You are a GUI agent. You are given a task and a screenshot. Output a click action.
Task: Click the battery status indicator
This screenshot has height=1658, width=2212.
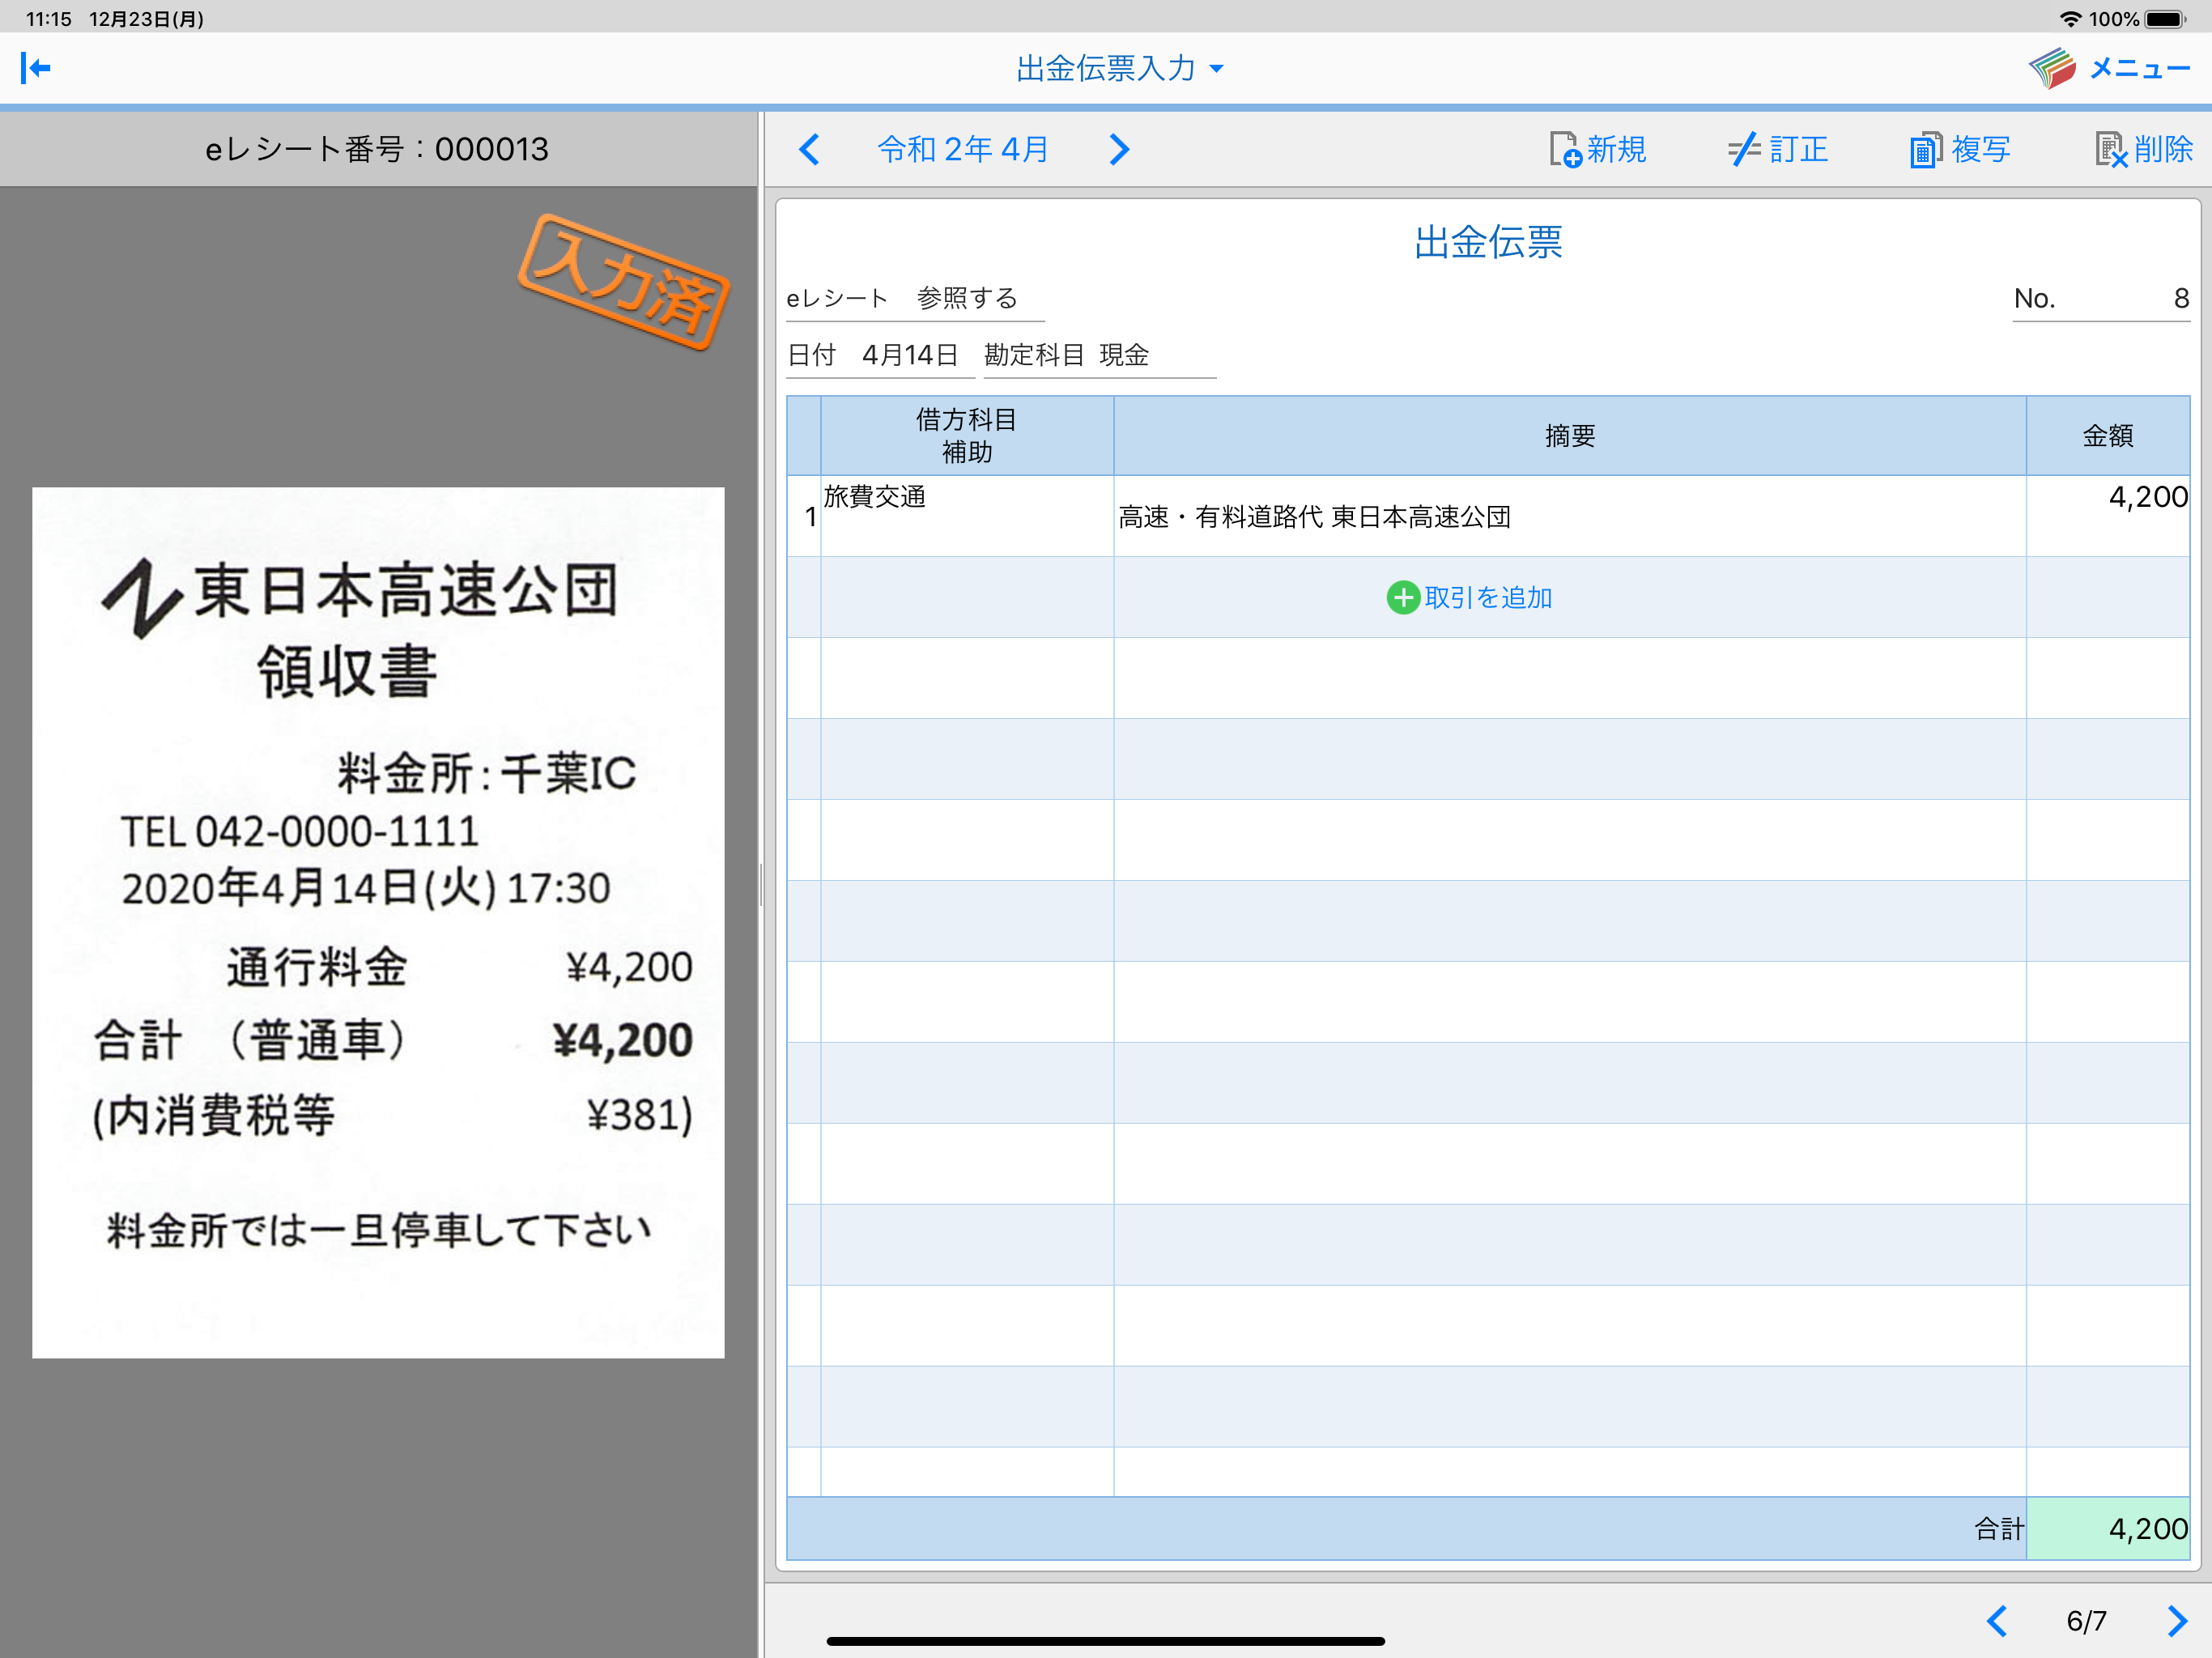[x=2166, y=19]
